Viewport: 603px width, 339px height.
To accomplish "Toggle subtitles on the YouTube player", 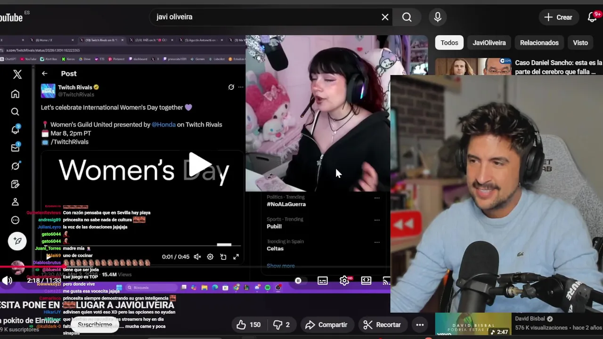I will click(x=322, y=281).
